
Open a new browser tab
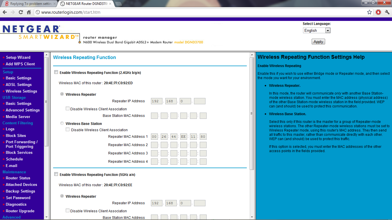118,4
